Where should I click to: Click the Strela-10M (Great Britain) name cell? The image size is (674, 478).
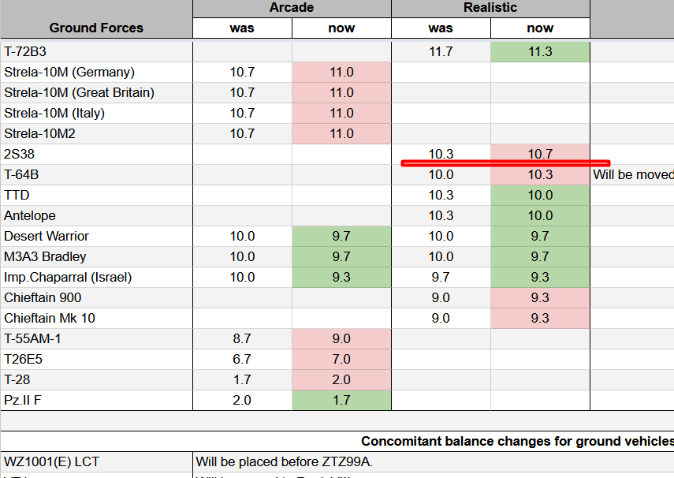click(x=96, y=92)
